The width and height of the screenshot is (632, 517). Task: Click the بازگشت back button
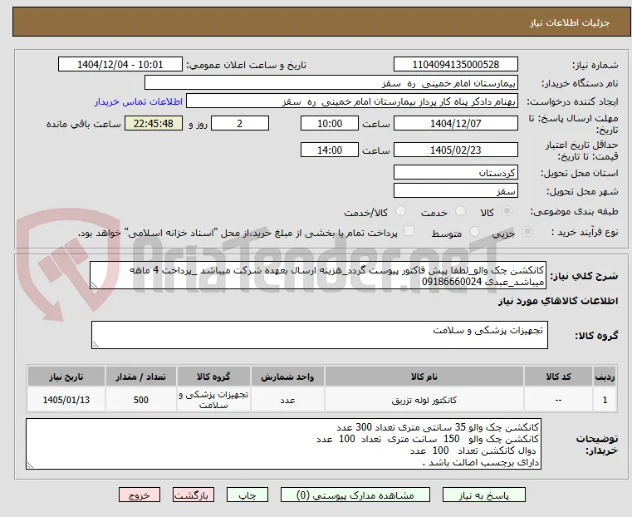(x=194, y=495)
